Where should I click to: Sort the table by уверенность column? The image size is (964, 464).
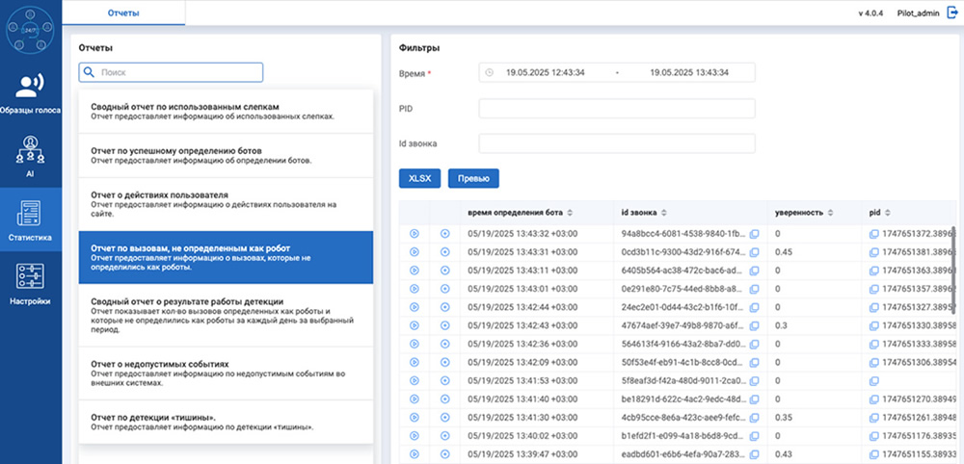point(830,212)
